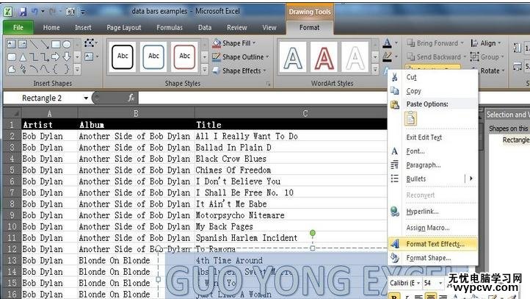Click in the Name Box showing Rectangle 2
The image size is (530, 299).
pyautogui.click(x=42, y=98)
